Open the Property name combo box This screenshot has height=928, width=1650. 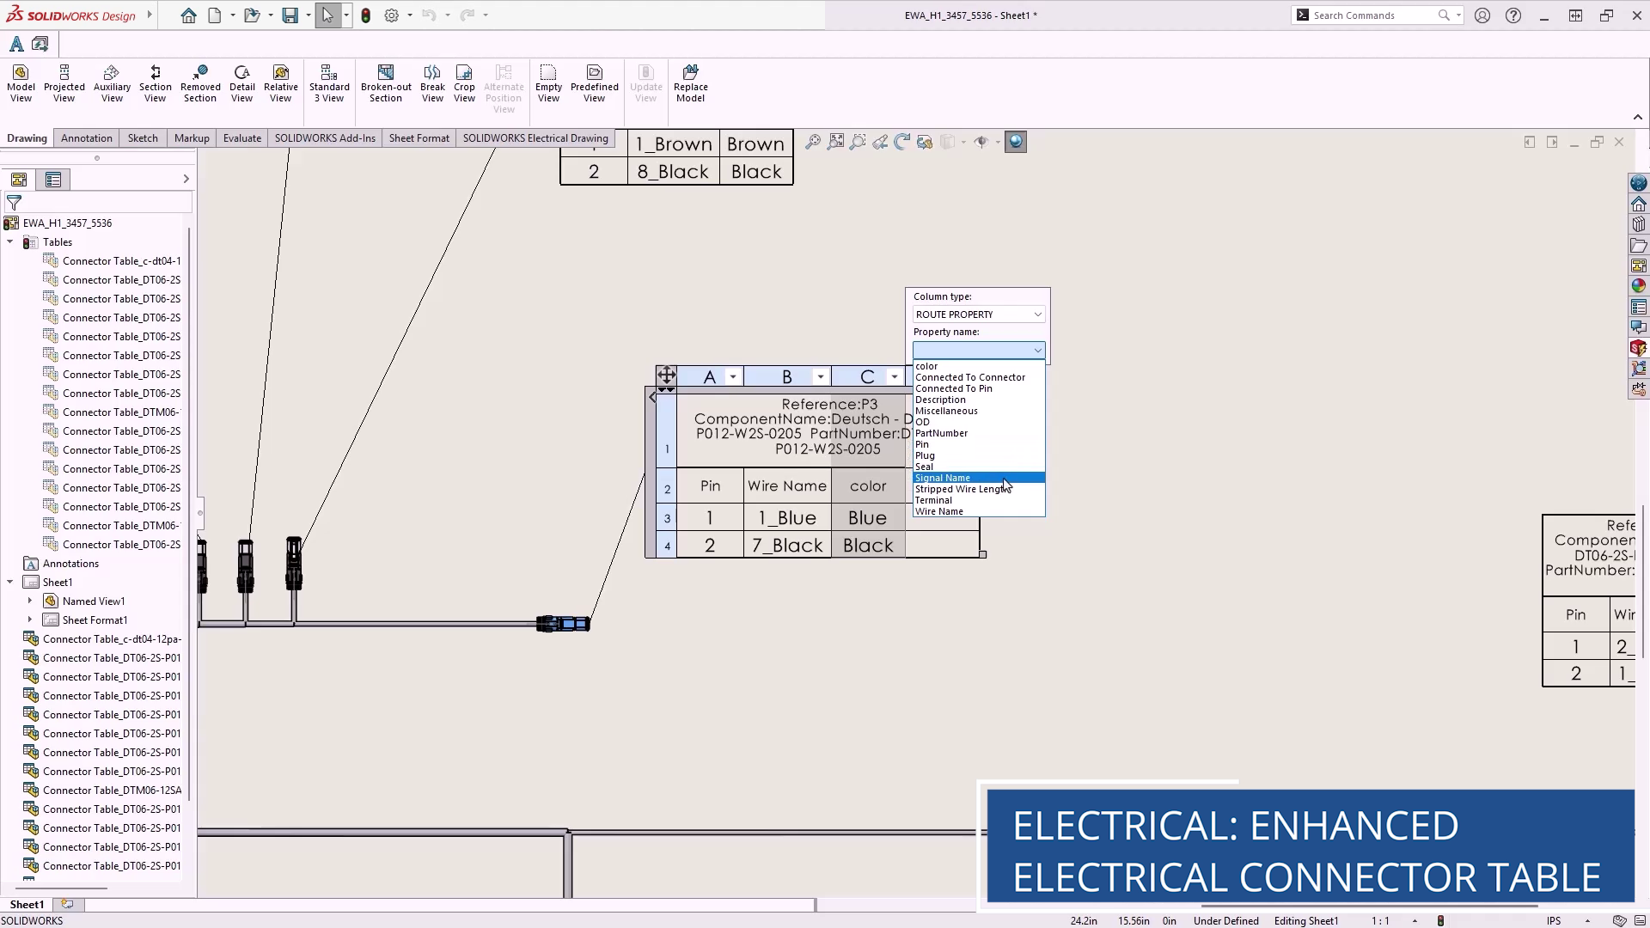pos(978,350)
